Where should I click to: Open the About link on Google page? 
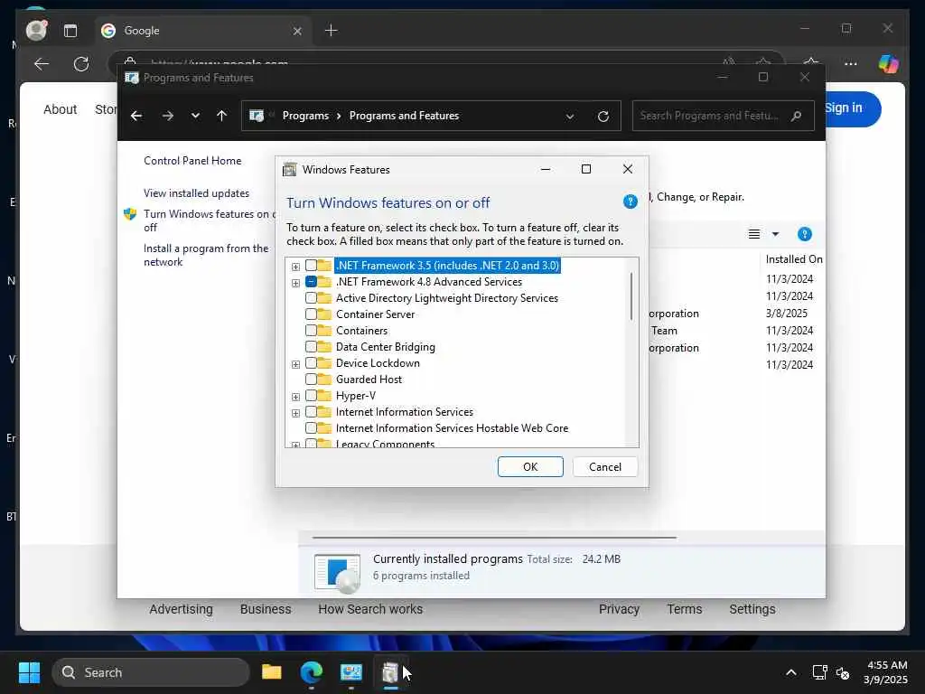point(61,109)
